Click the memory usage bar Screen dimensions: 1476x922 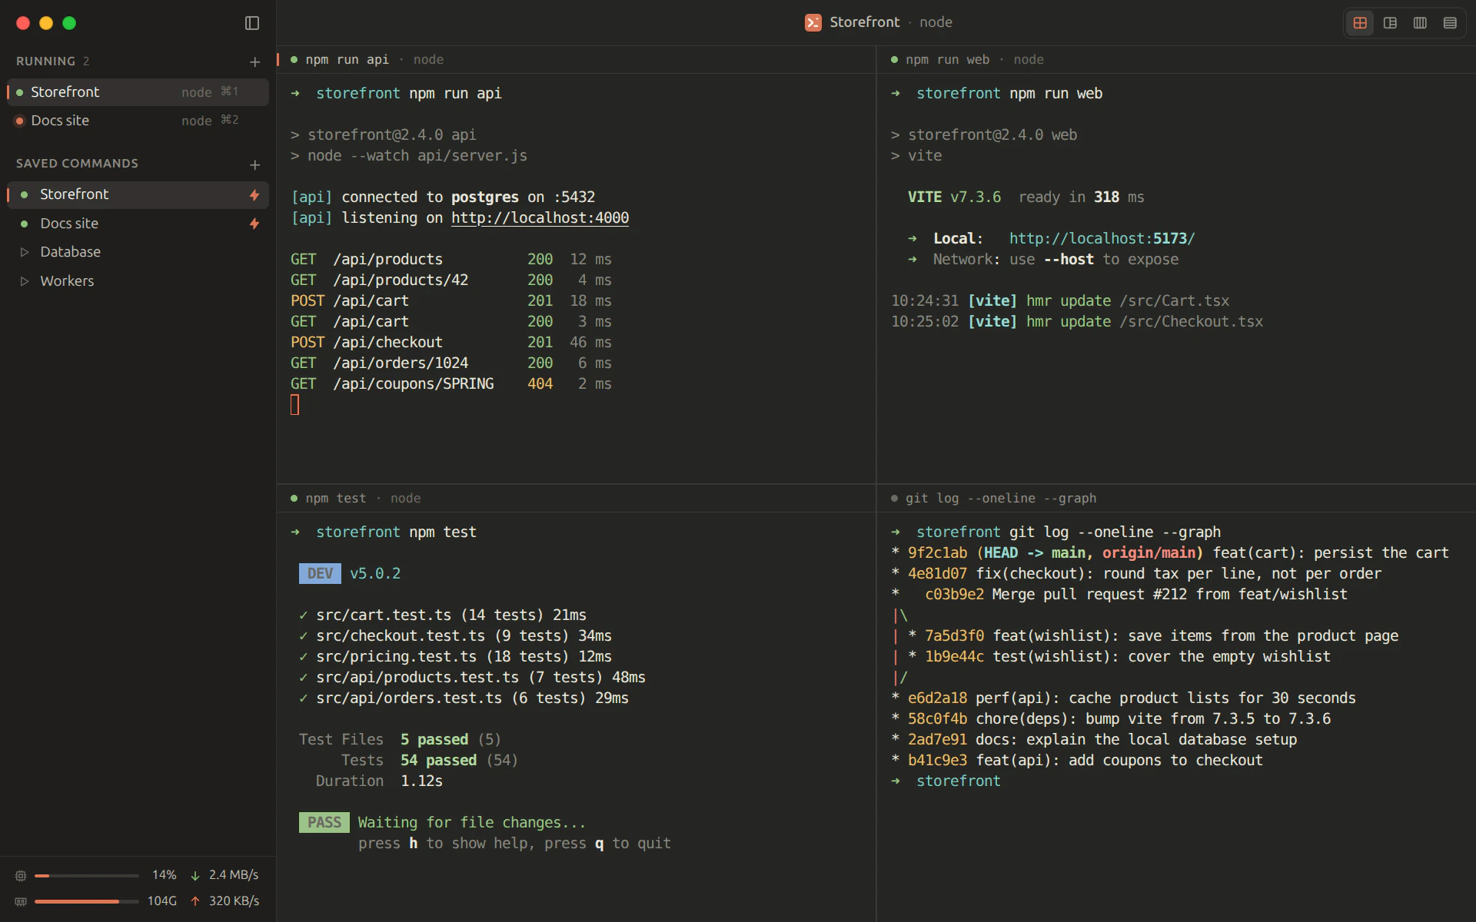click(86, 901)
